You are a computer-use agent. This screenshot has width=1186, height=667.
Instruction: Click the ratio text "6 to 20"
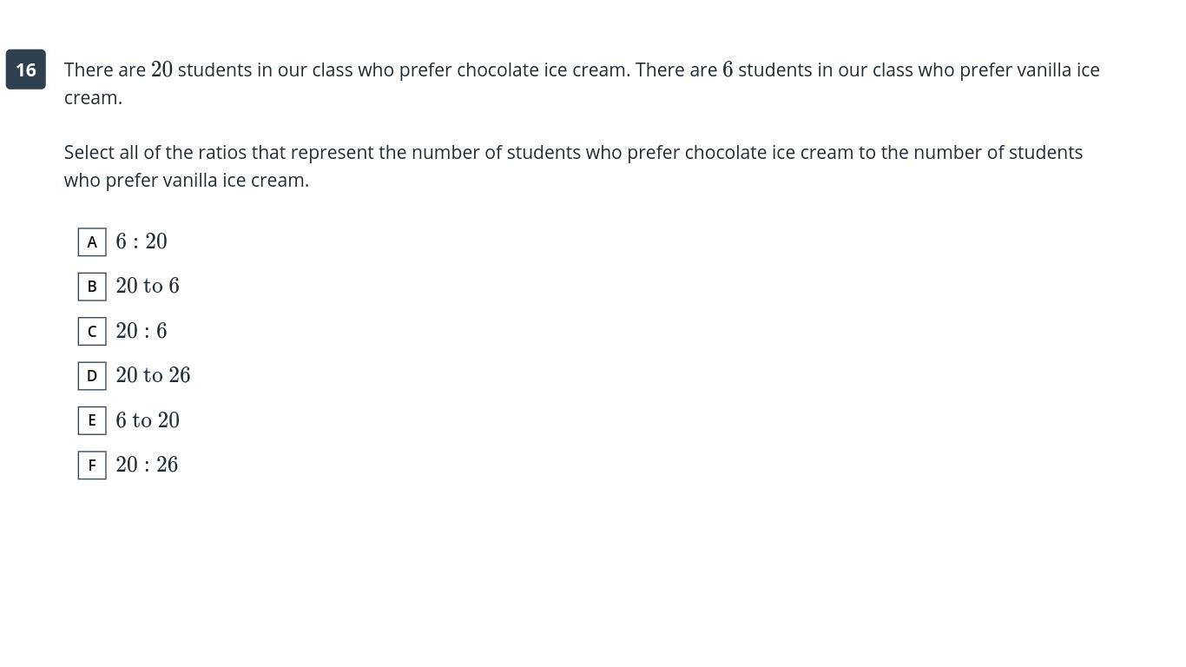coord(148,420)
